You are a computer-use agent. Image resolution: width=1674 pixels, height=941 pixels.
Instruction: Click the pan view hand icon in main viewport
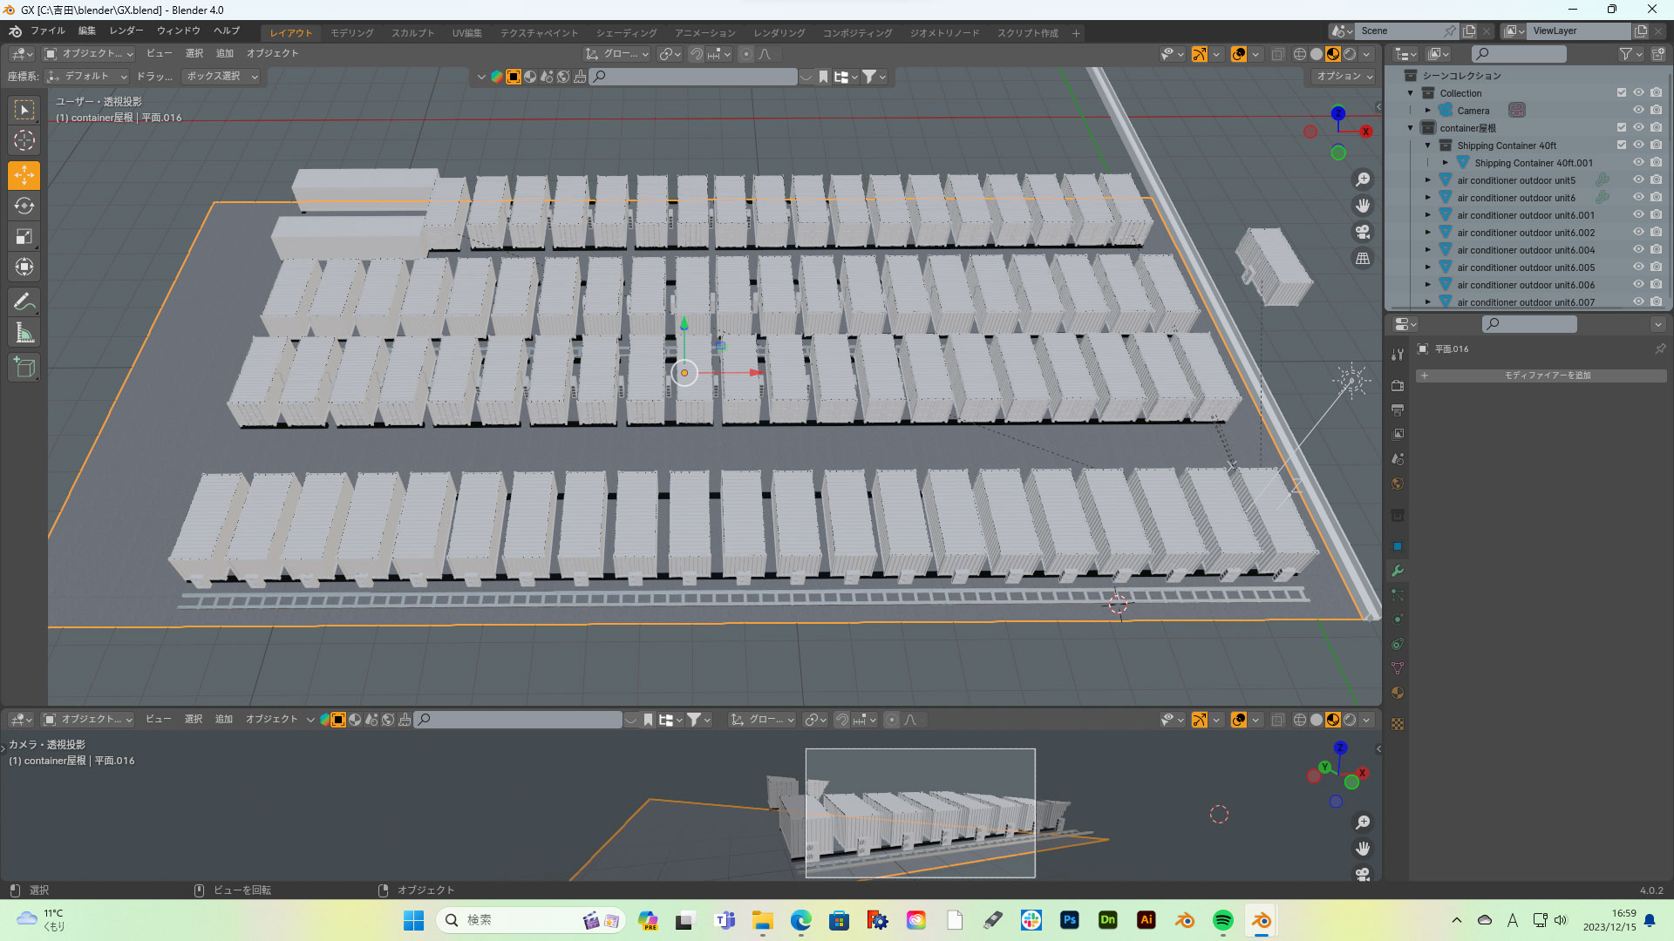point(1362,206)
